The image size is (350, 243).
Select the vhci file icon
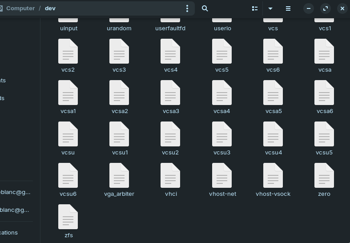[170, 175]
